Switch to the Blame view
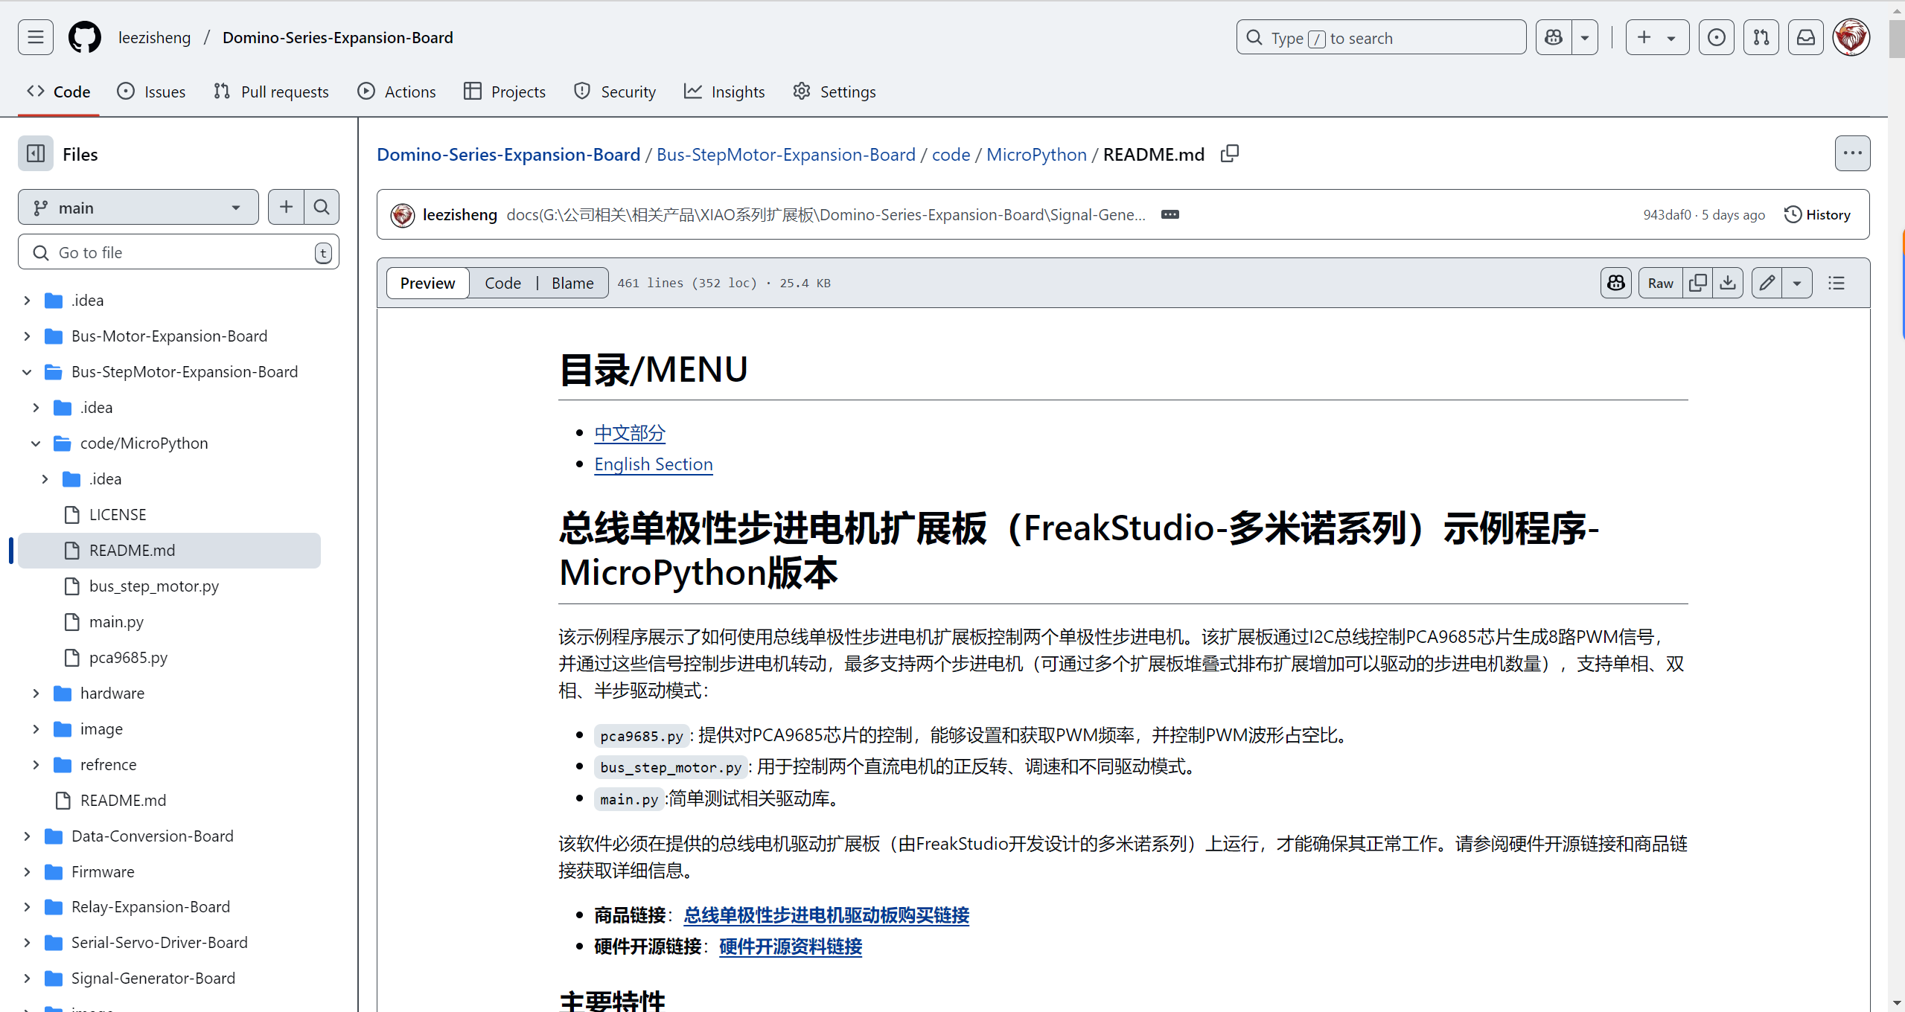Image resolution: width=1905 pixels, height=1012 pixels. [572, 283]
